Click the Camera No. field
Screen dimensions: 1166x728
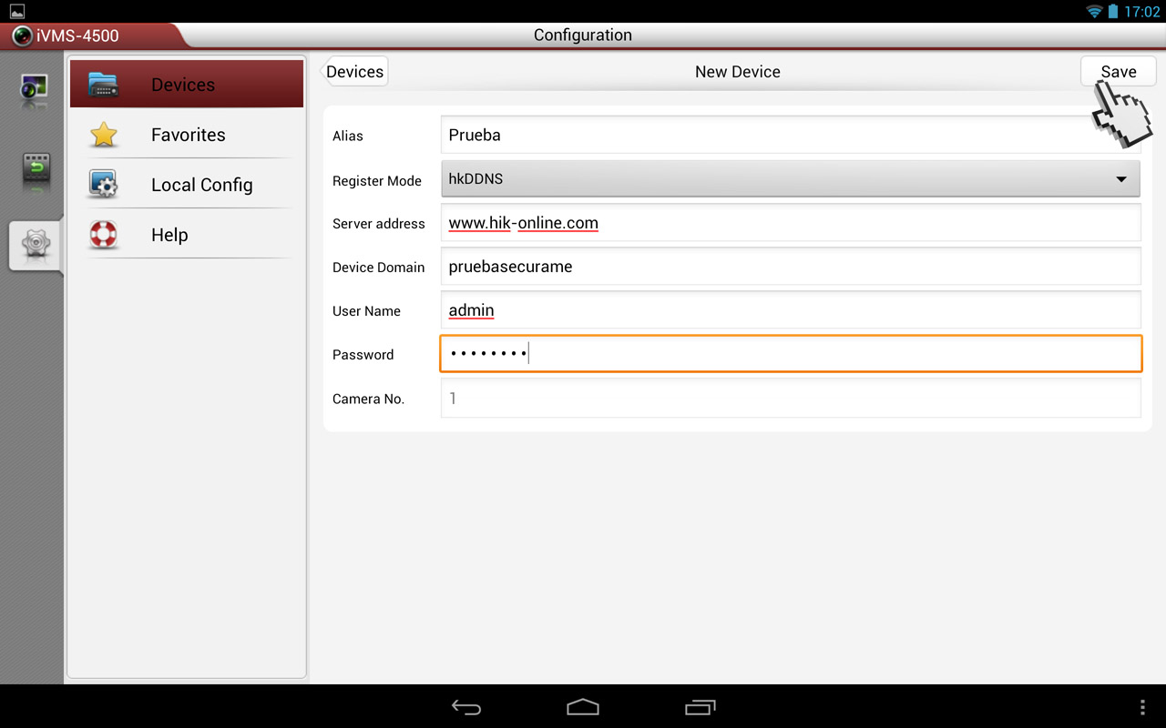791,399
